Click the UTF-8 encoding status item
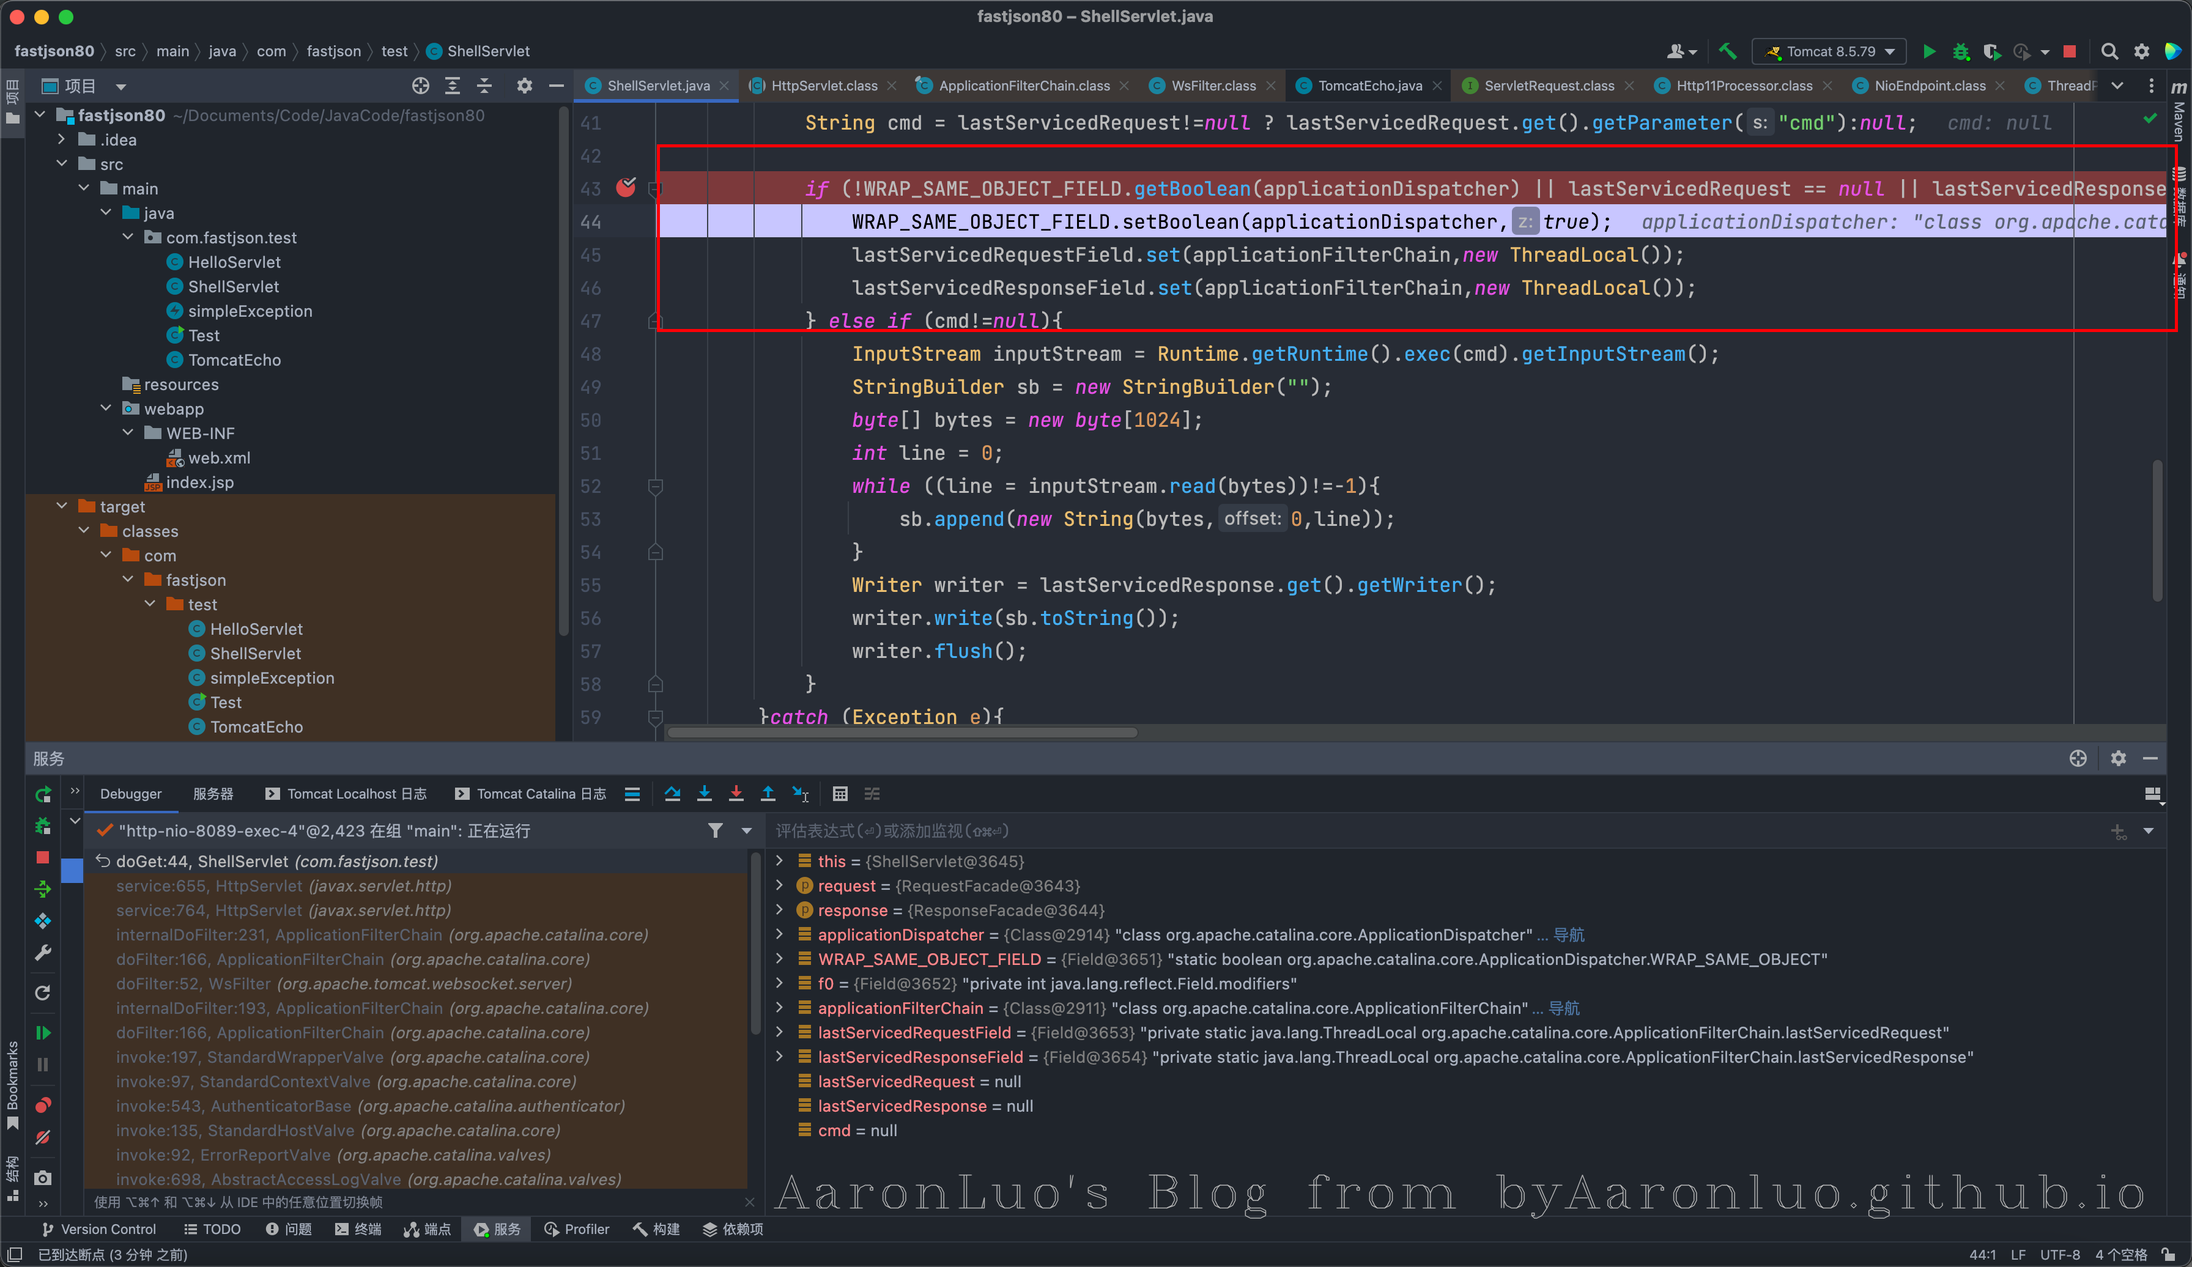2192x1267 pixels. tap(2059, 1255)
